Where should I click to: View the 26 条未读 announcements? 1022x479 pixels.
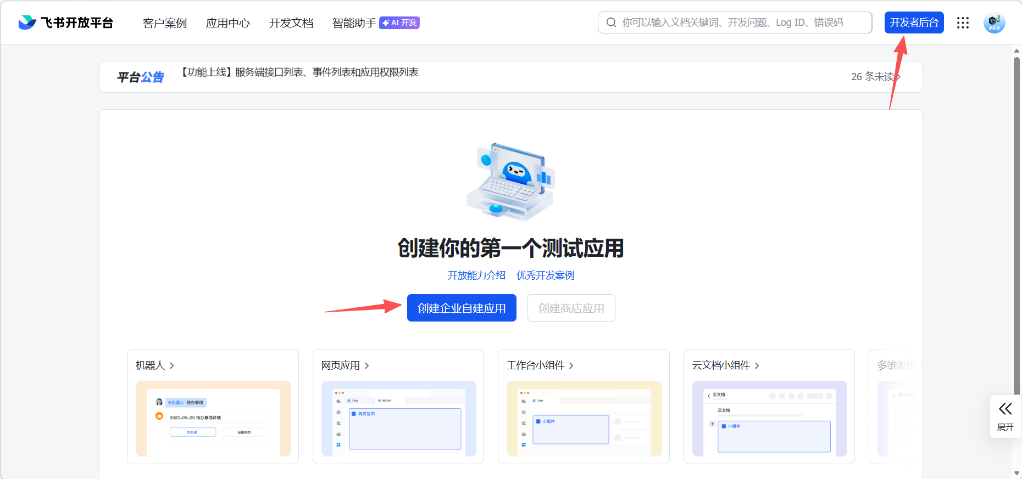[876, 77]
